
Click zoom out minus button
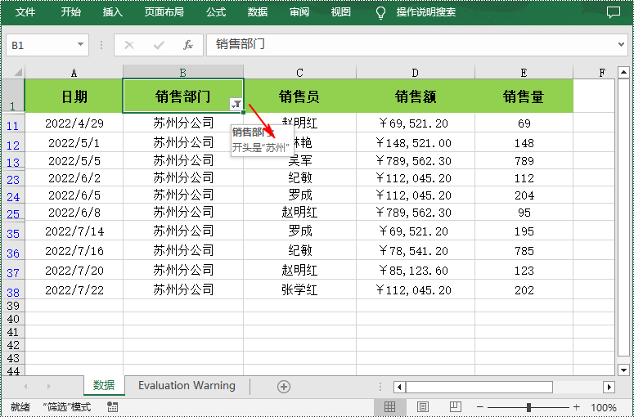tap(480, 407)
